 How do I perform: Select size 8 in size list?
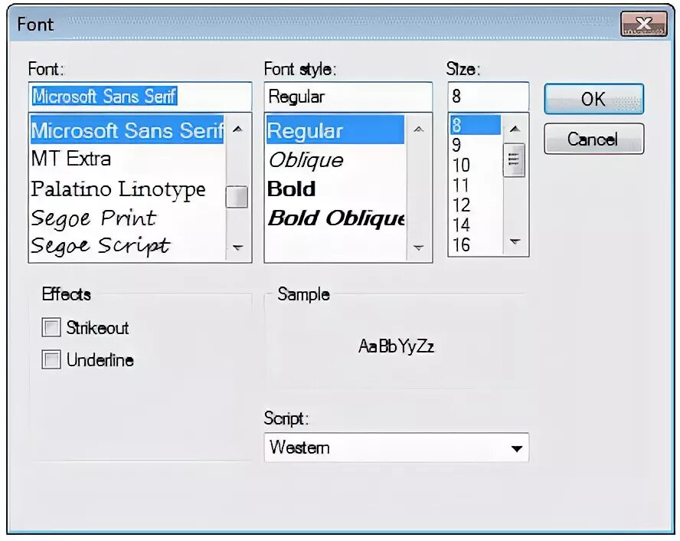click(476, 125)
